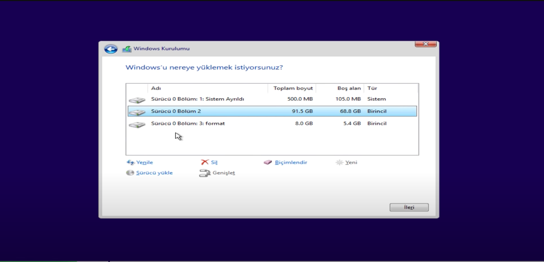Click the Windows Kurulumu title text
The image size is (544, 262).
(x=162, y=49)
